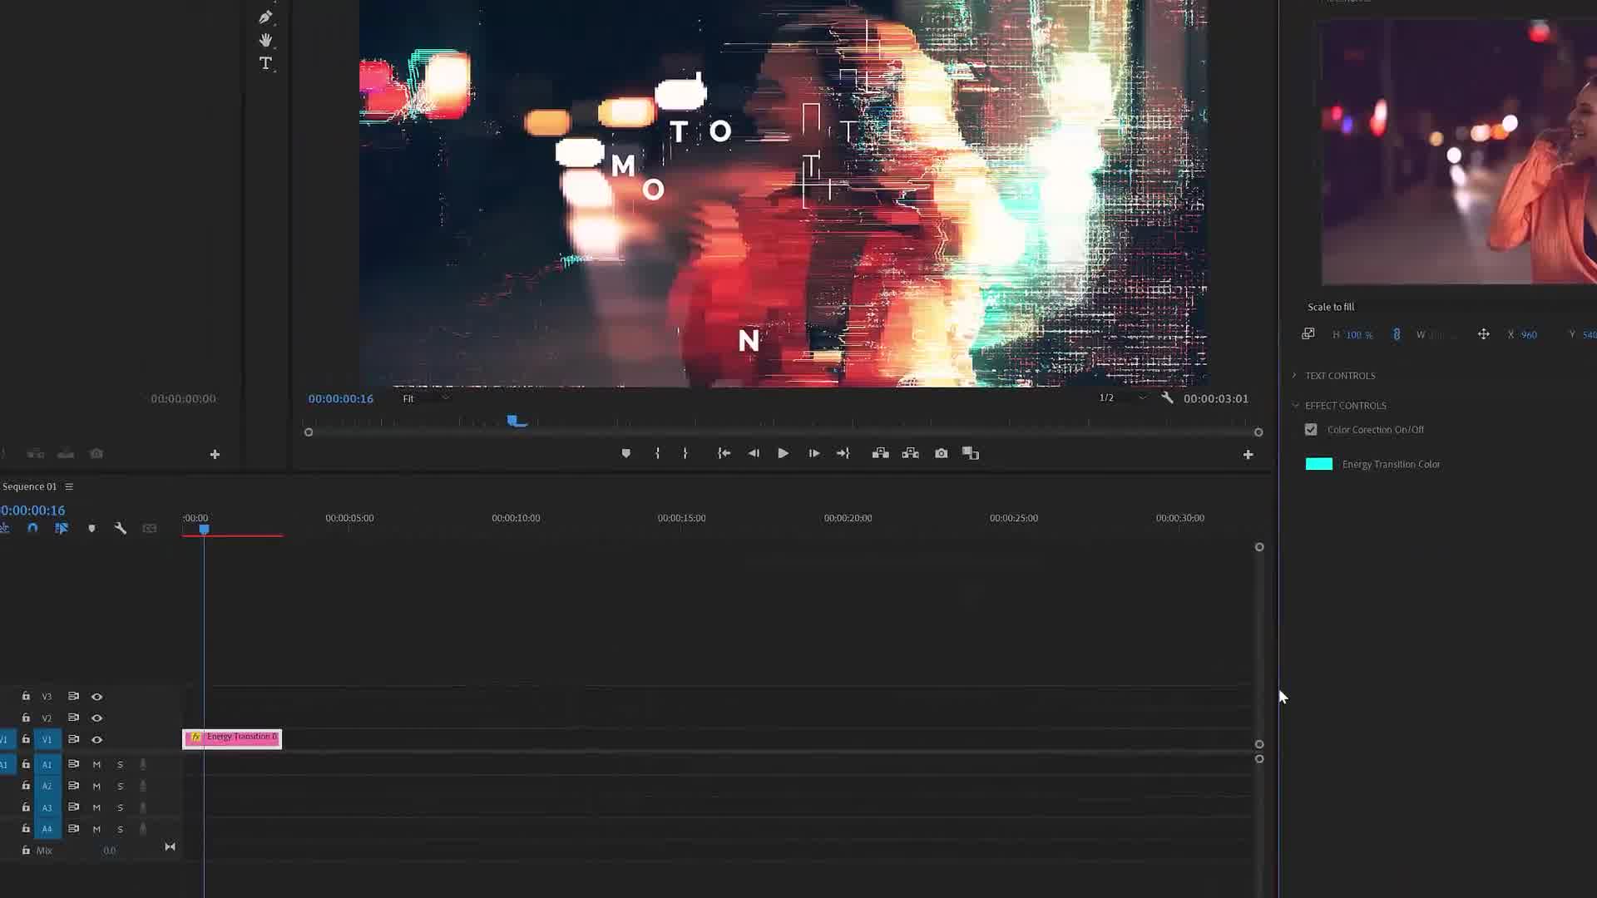Open the Energy Transition Color swatch
This screenshot has width=1597, height=898.
(1318, 464)
